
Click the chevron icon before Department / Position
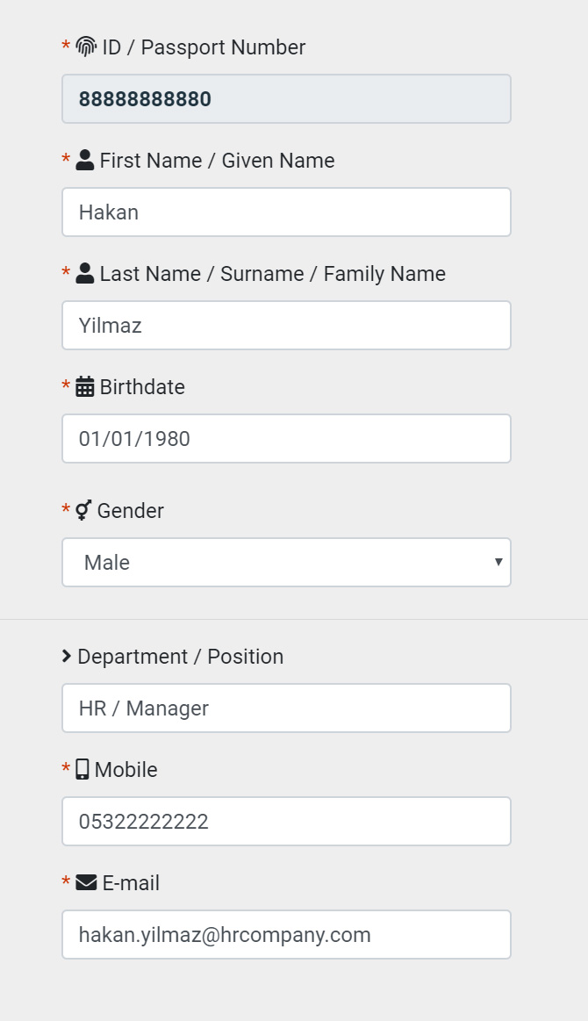67,657
